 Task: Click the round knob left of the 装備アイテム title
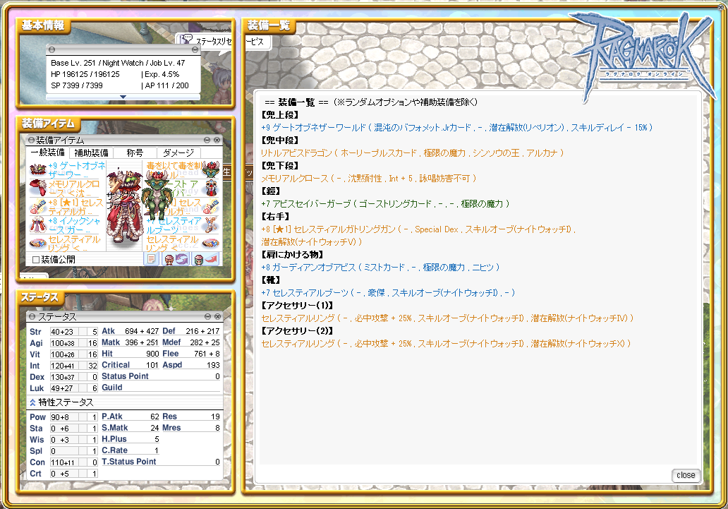pos(31,140)
